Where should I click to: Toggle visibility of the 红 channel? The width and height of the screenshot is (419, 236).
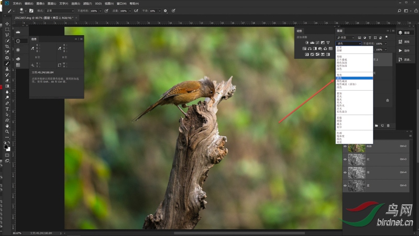[x=345, y=159]
